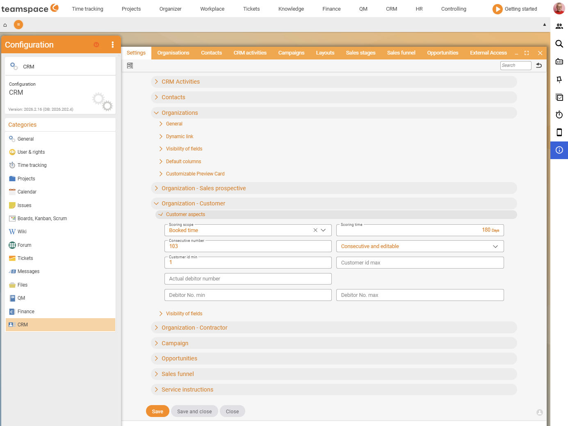Click the Actual debitor number field
The height and width of the screenshot is (426, 568).
tap(248, 279)
